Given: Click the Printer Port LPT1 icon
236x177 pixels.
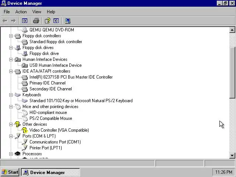Looking at the screenshot, I should (x=25, y=148).
